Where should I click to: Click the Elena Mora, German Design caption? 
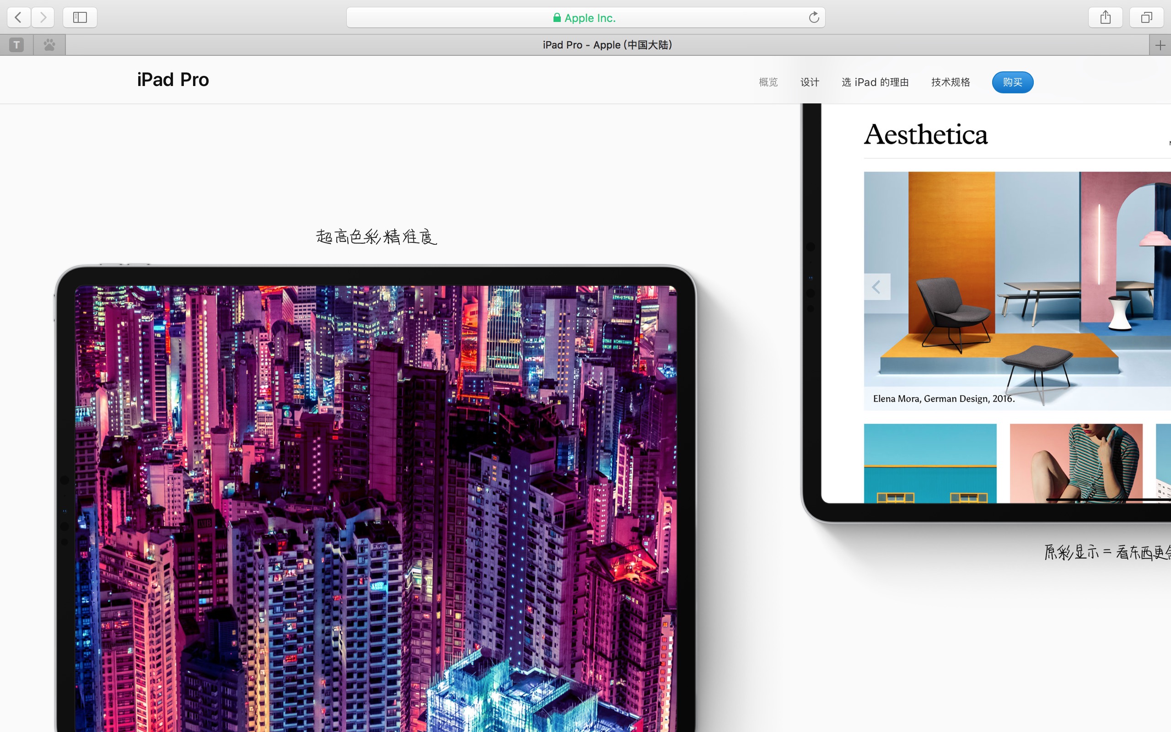pos(944,398)
